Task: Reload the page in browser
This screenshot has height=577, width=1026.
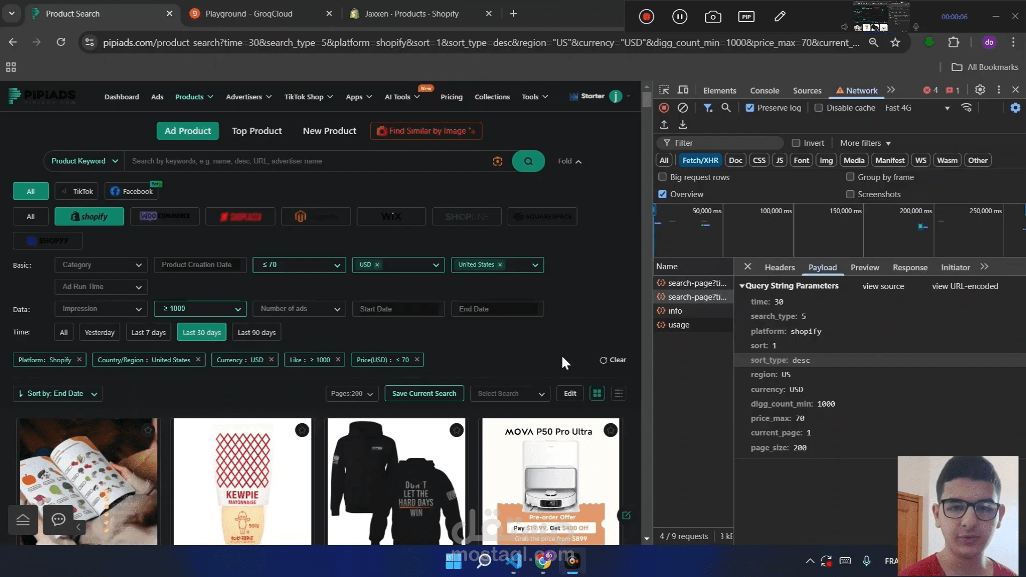Action: click(x=61, y=42)
